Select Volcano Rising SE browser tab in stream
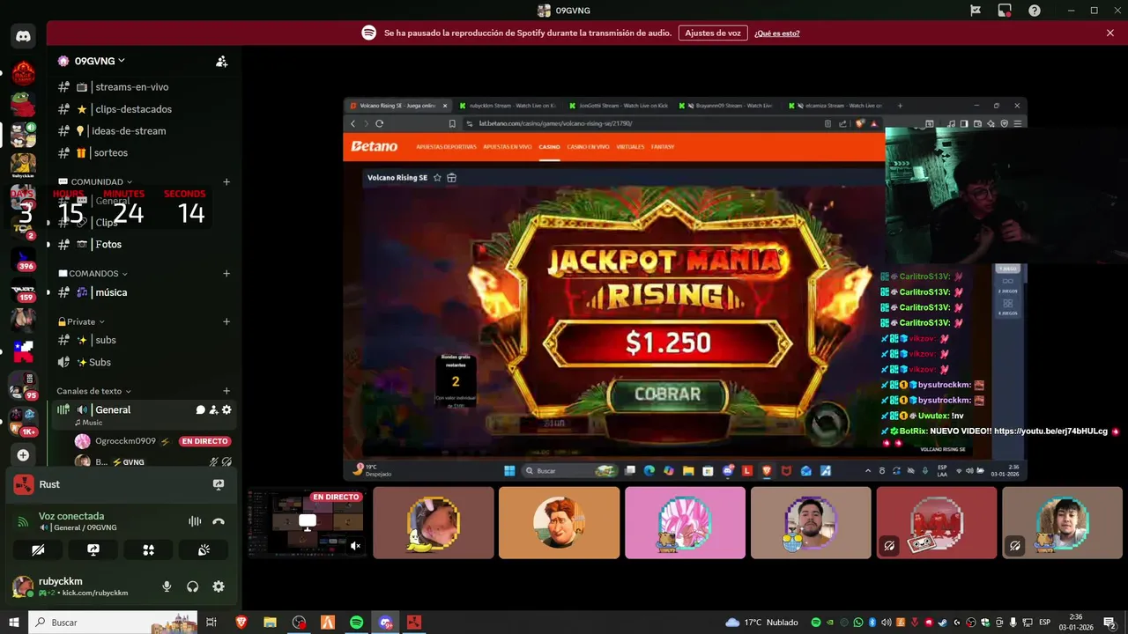The image size is (1128, 634). [398, 106]
